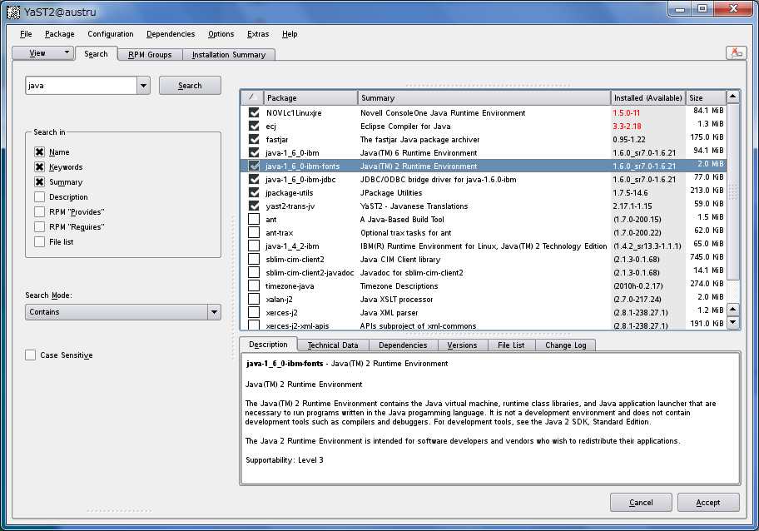
Task: Uncheck the Summary search option
Action: (x=40, y=182)
